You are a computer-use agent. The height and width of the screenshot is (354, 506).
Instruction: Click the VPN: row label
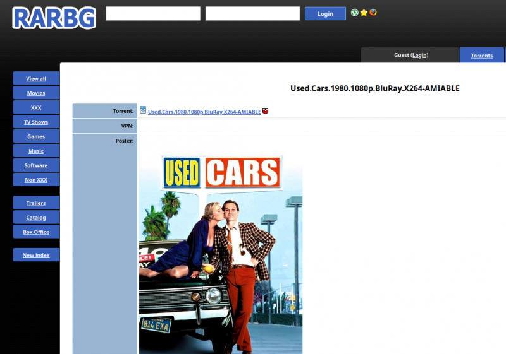tap(127, 126)
